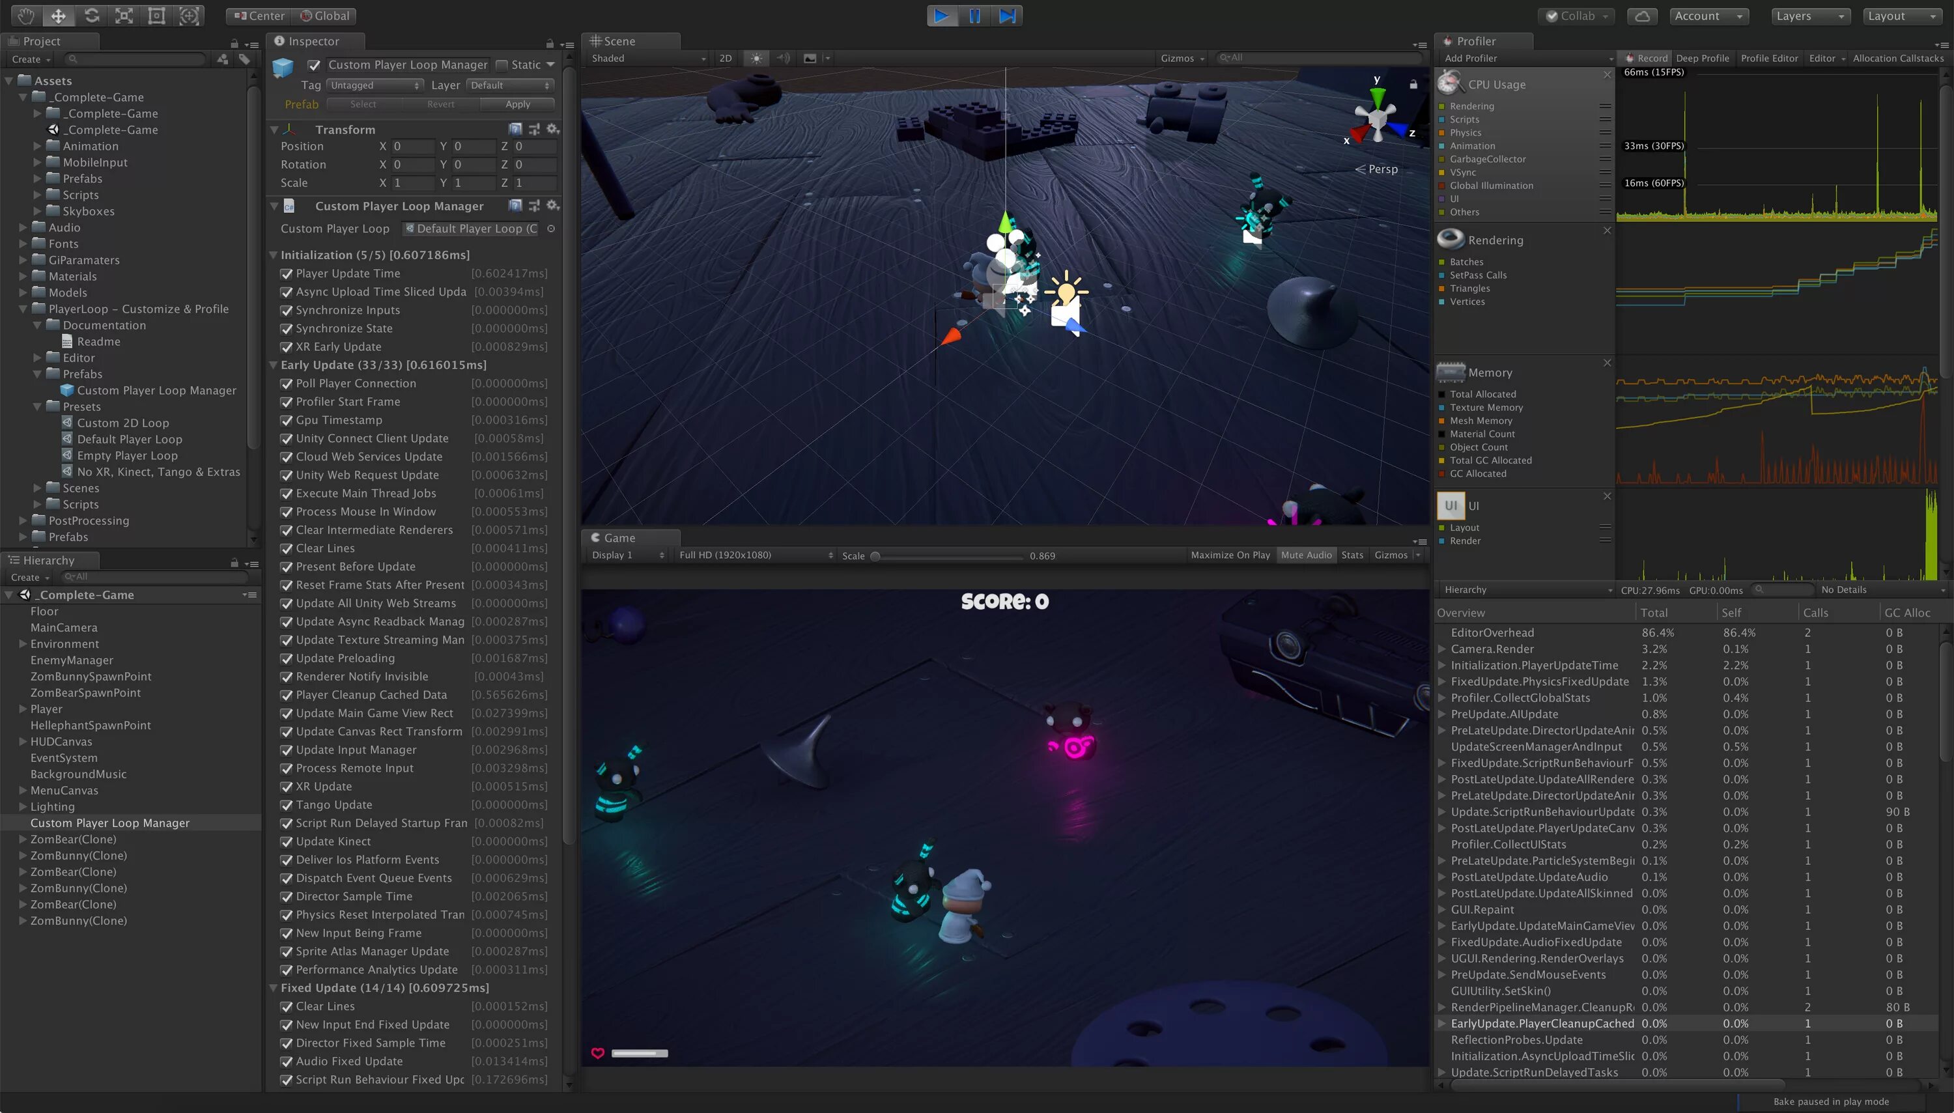Open the cloud services icon
This screenshot has width=1954, height=1113.
(x=1641, y=15)
